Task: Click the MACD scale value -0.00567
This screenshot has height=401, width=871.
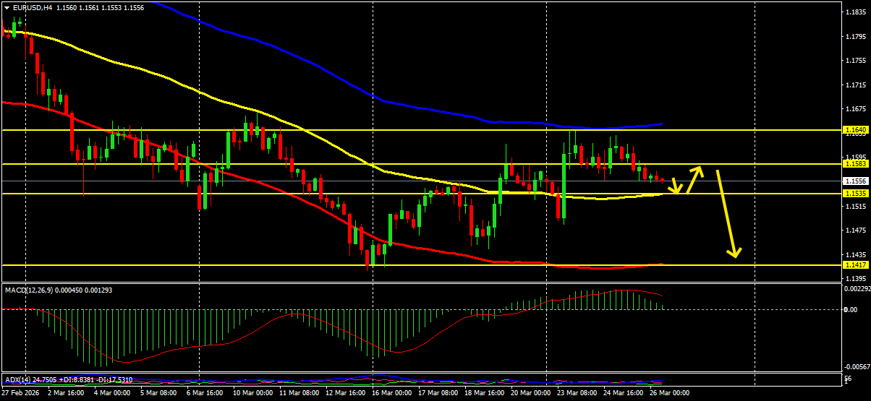Action: 857,366
